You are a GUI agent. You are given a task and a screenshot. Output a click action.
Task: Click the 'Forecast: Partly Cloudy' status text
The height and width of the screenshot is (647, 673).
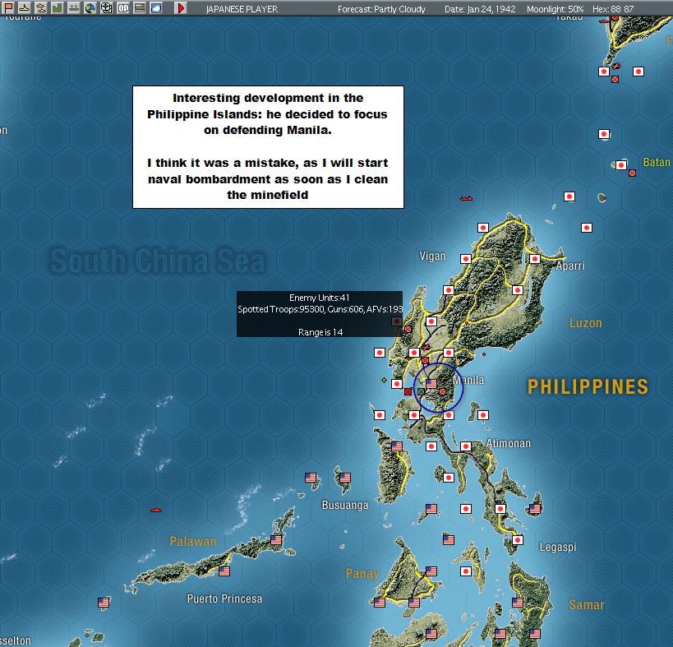[381, 9]
